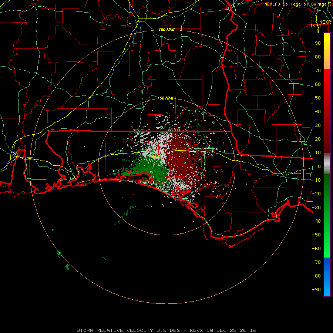Click the KT units label above color bar
This screenshot has width=333, height=333.
[x=316, y=26]
